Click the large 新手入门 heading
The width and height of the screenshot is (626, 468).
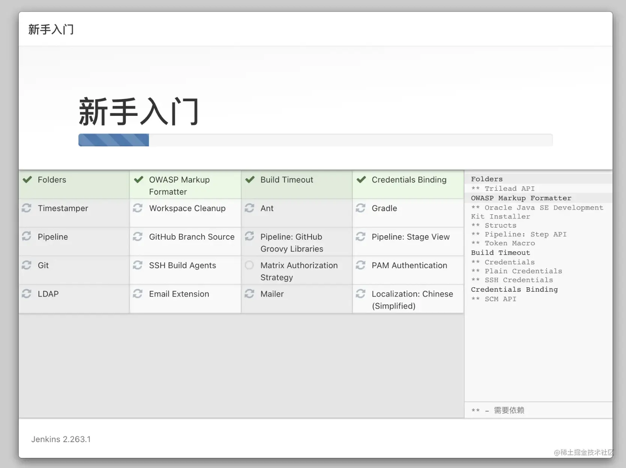(x=138, y=111)
